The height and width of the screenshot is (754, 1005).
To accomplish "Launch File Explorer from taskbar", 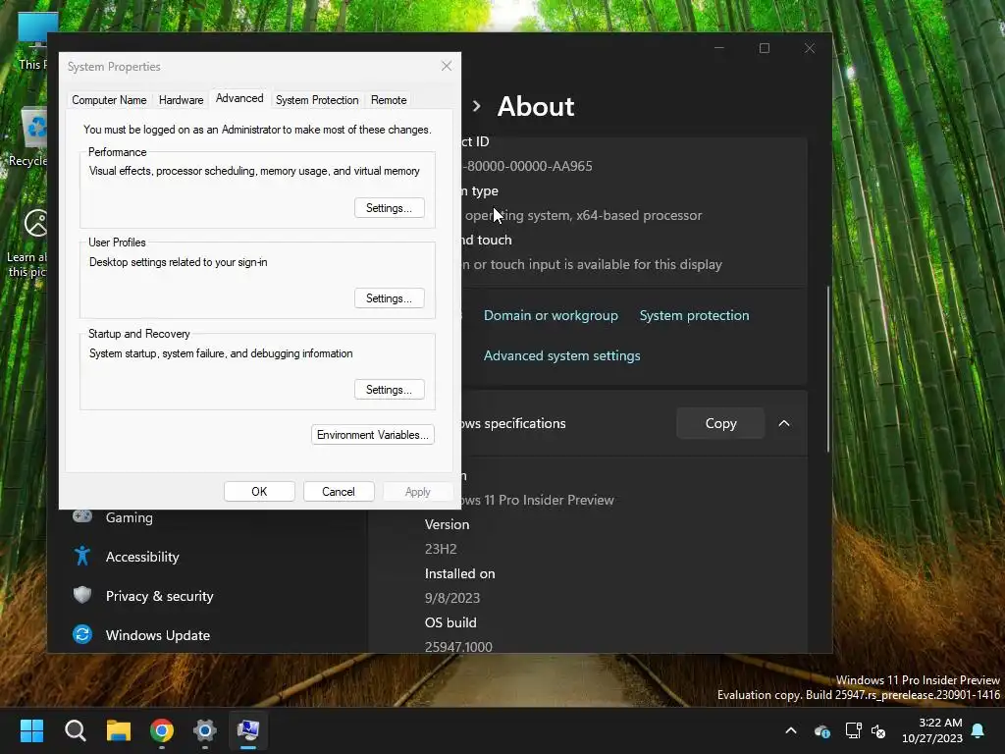I will 119,730.
